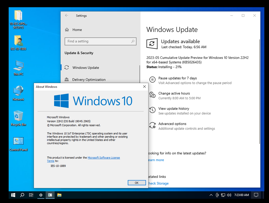This screenshot has width=269, height=203.
Task: Maximize the Settings window
Action: 243,15
